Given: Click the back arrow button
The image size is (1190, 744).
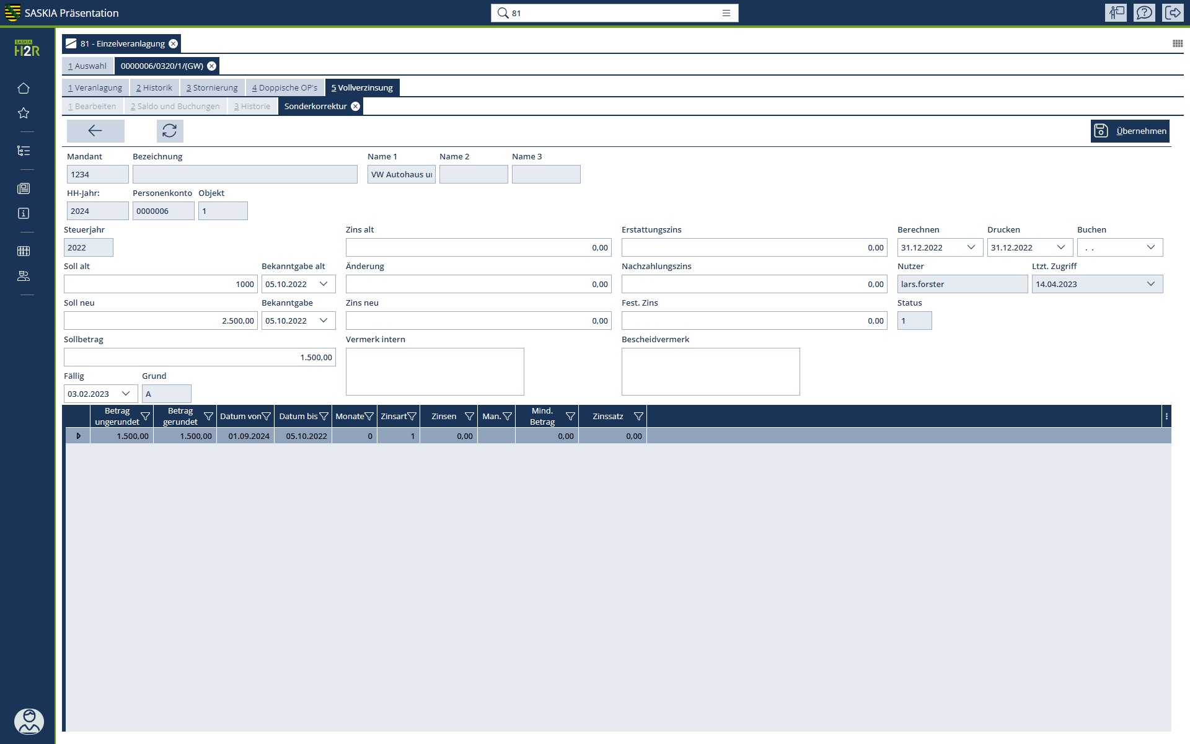Looking at the screenshot, I should click(95, 131).
